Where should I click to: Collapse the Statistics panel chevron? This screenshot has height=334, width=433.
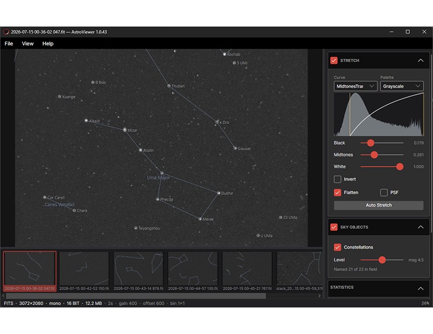(420, 288)
